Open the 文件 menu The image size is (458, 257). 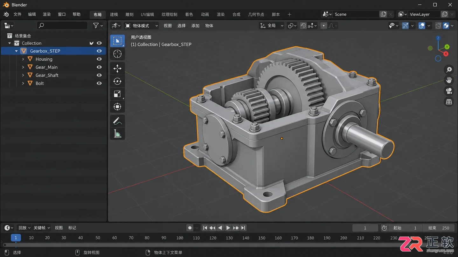click(x=17, y=14)
